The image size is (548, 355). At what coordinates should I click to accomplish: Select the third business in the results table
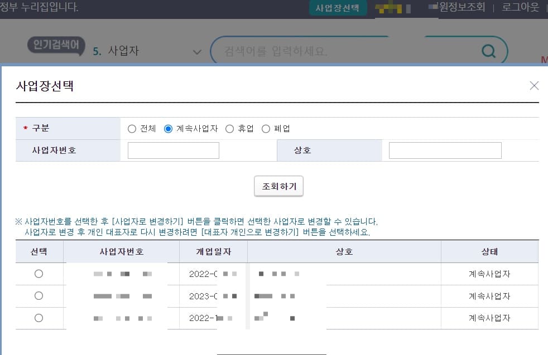[x=40, y=318]
